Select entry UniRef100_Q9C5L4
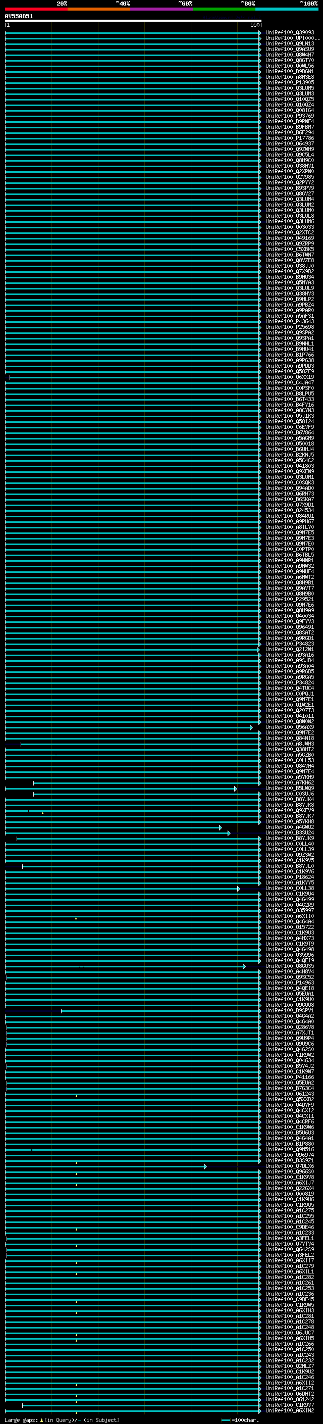This screenshot has width=323, height=1424. click(290, 155)
